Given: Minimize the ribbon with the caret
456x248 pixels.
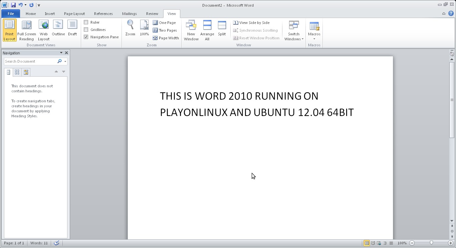Looking at the screenshot, I should (444, 14).
